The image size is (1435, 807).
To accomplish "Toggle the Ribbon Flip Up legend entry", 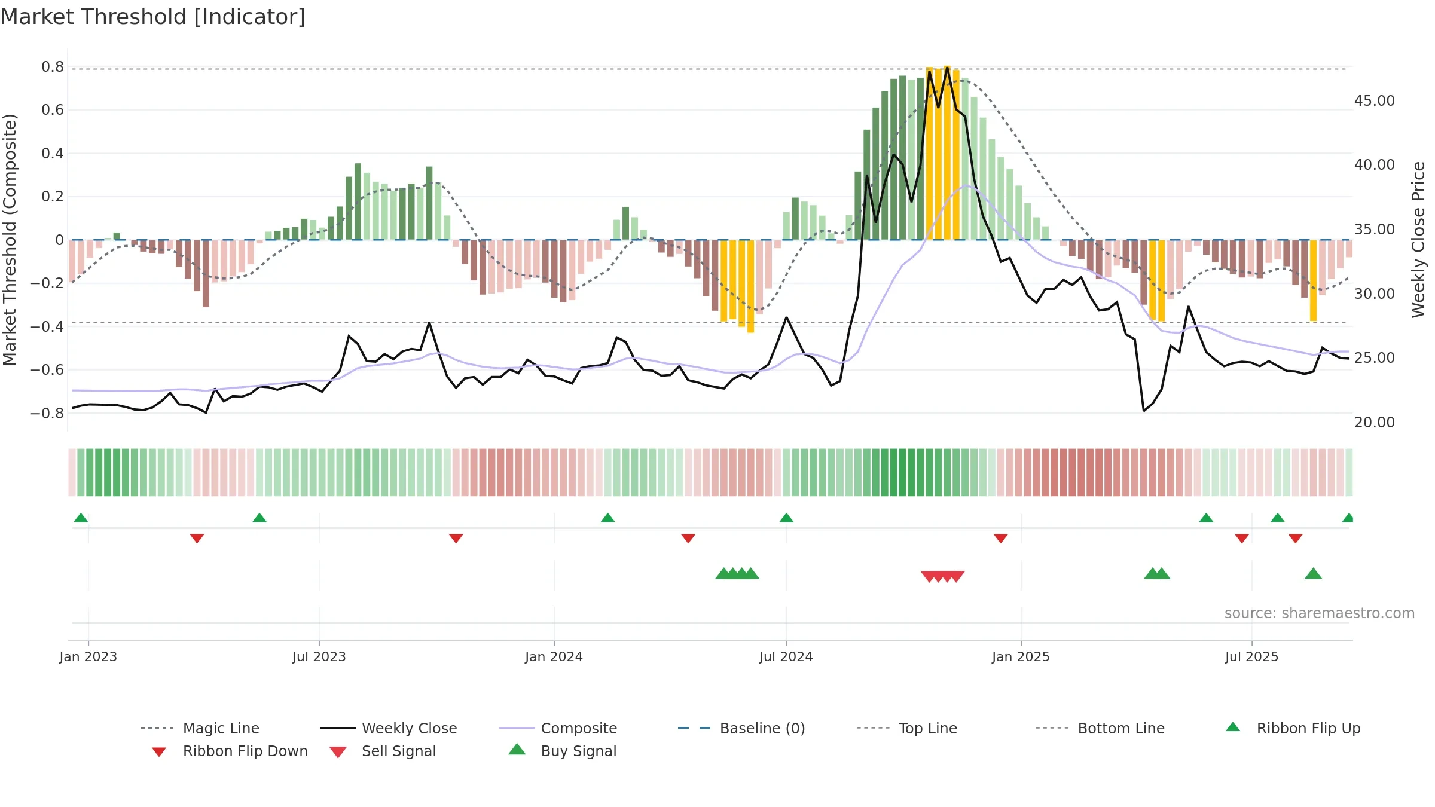I will tap(1293, 728).
